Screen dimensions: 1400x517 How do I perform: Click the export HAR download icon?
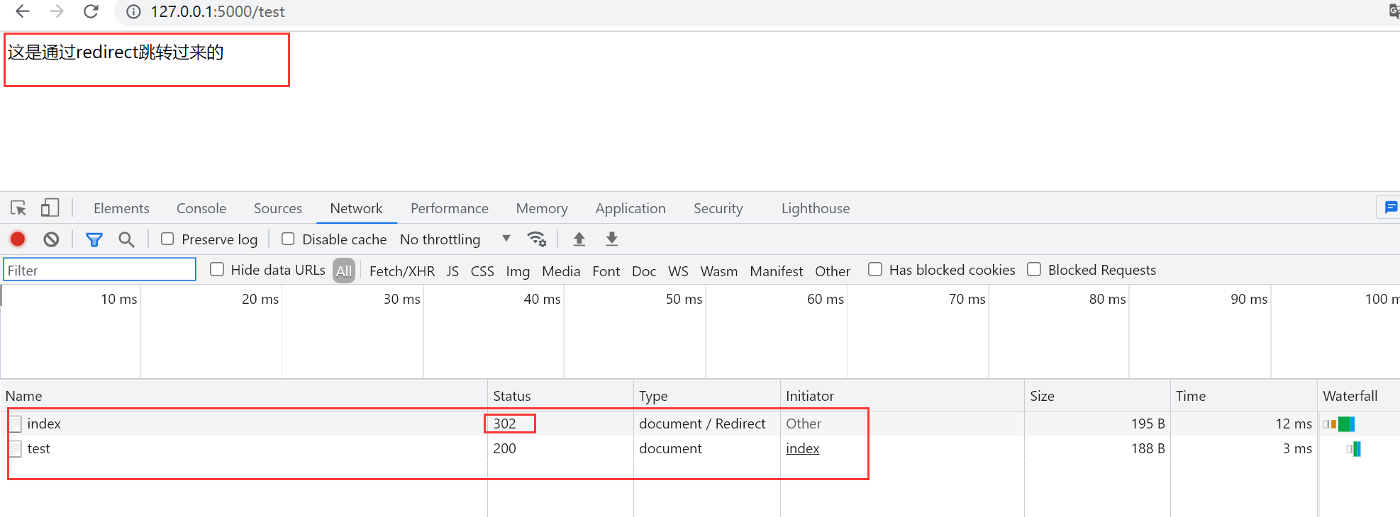coord(612,239)
